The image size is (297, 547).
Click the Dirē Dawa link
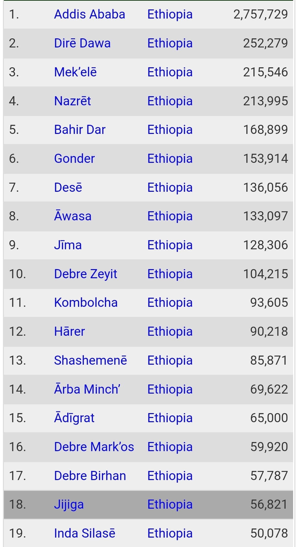pos(82,43)
